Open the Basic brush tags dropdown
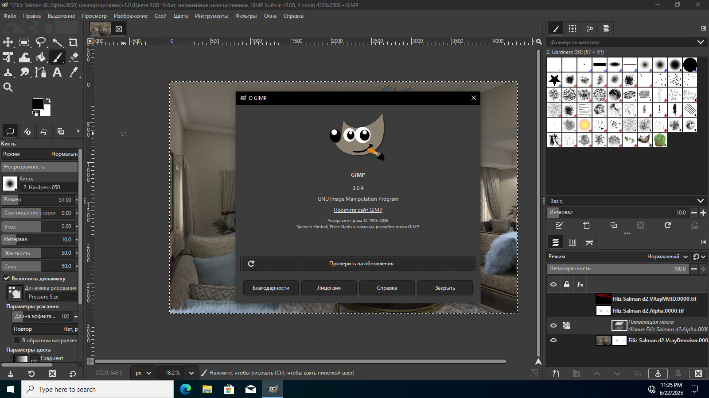 point(700,201)
